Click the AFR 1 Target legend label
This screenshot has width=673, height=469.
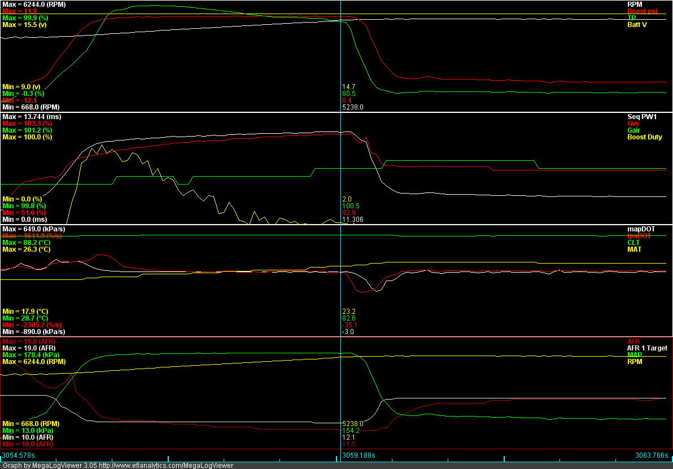coord(647,348)
